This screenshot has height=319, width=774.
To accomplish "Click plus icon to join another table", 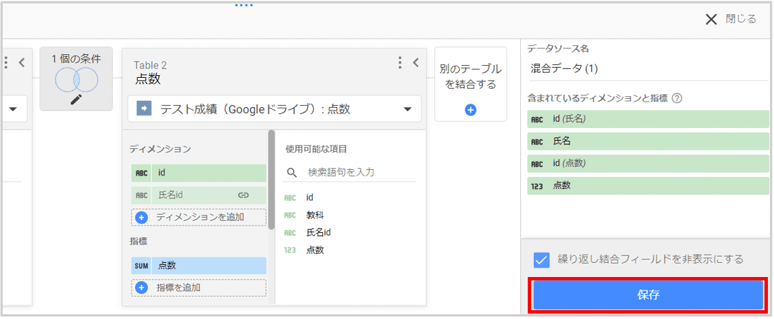I will tap(470, 110).
